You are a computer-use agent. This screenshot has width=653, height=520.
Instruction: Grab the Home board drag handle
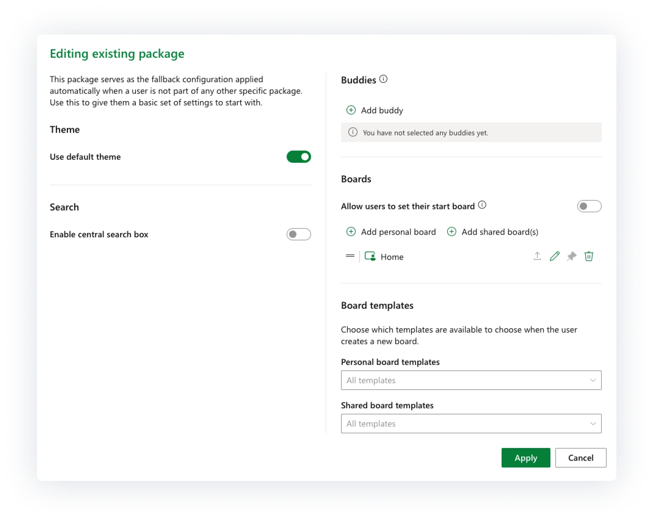point(350,256)
